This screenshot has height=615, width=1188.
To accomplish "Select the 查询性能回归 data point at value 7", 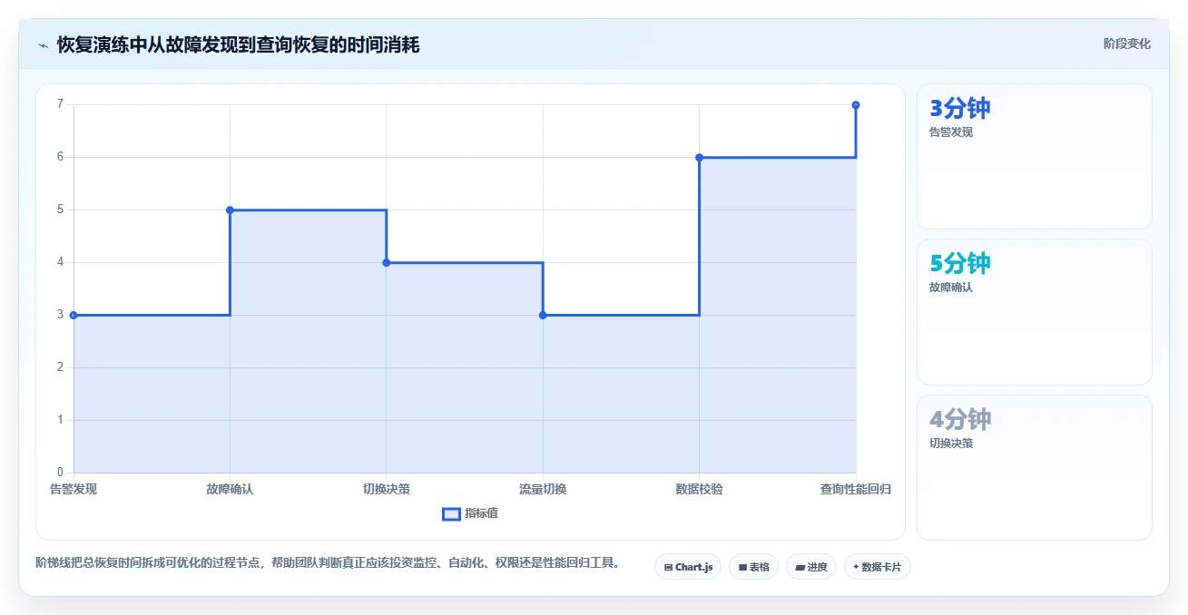I will point(856,105).
